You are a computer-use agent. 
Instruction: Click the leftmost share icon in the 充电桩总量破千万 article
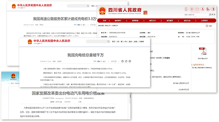(123, 61)
